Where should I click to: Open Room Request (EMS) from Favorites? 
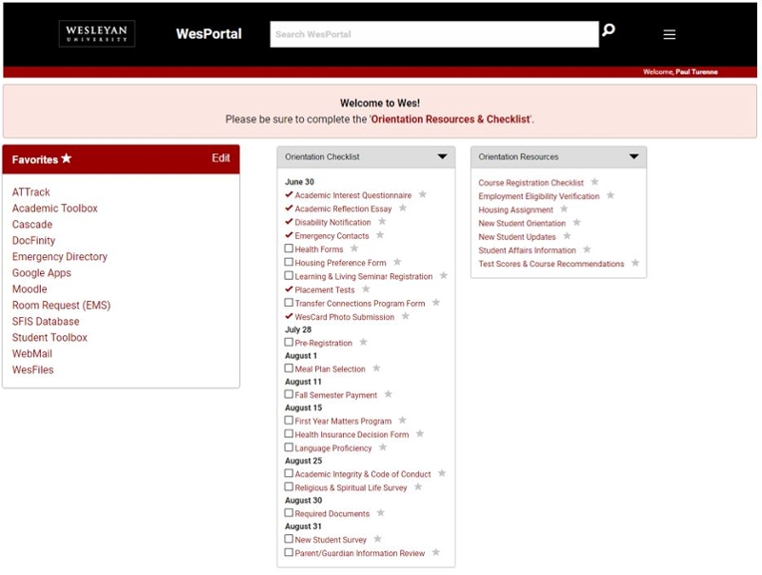(61, 305)
